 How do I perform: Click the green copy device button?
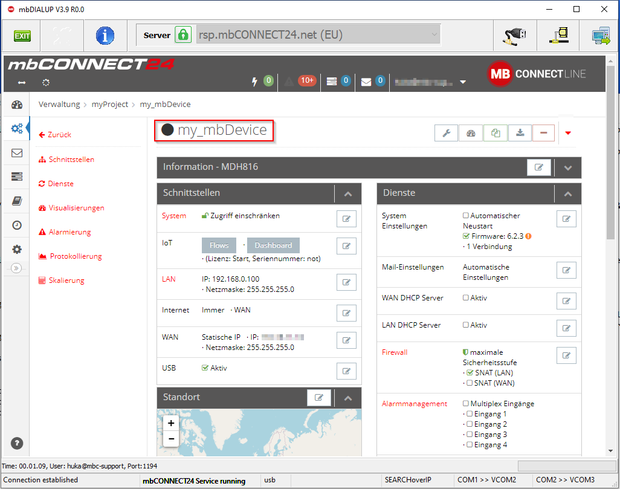[496, 134]
